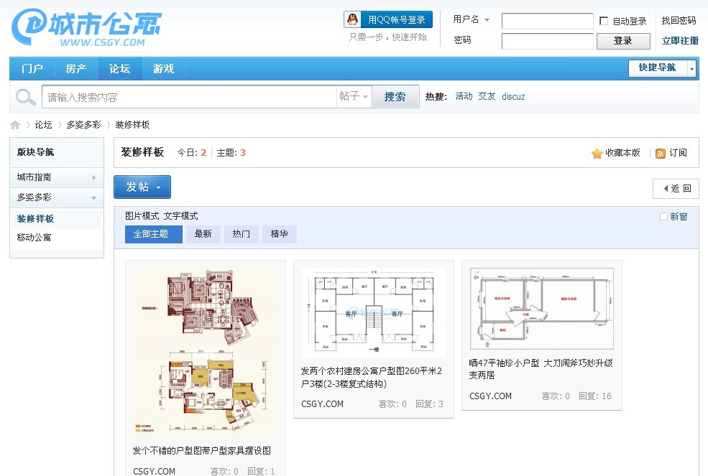The image size is (708, 476).
Task: Focus the password input field
Action: click(547, 41)
